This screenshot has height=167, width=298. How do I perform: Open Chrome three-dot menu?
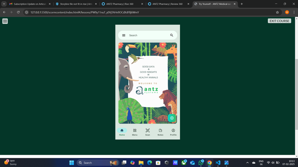coord(294,12)
